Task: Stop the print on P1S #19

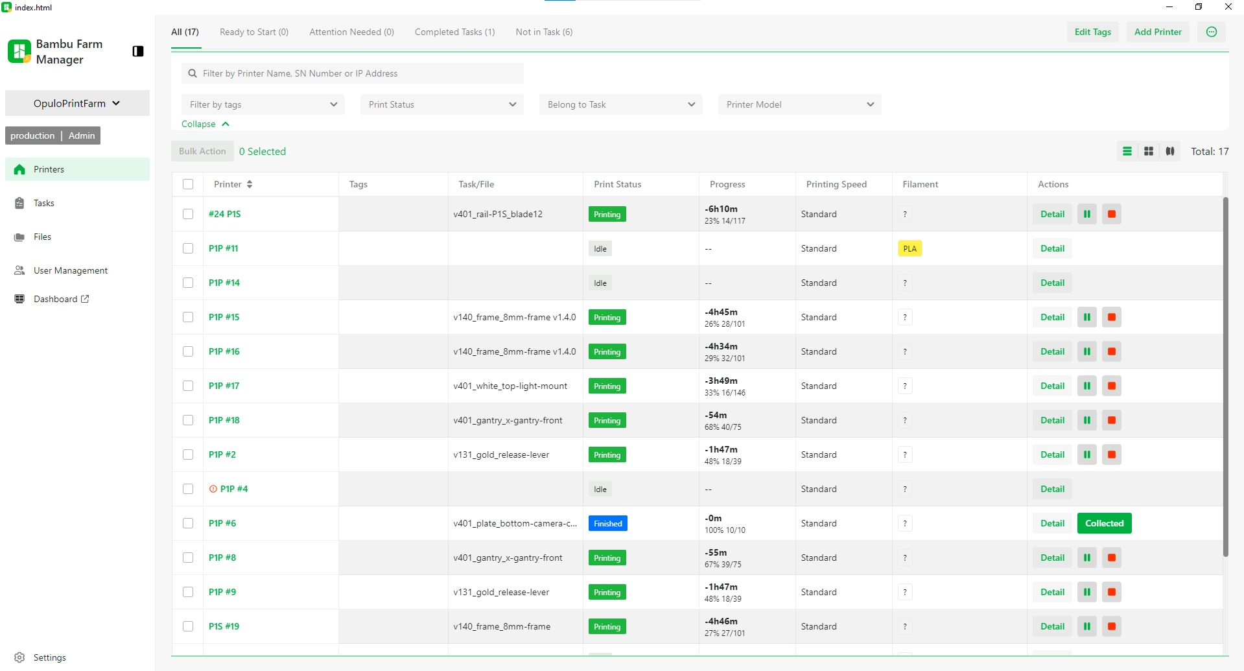Action: pos(1111,626)
